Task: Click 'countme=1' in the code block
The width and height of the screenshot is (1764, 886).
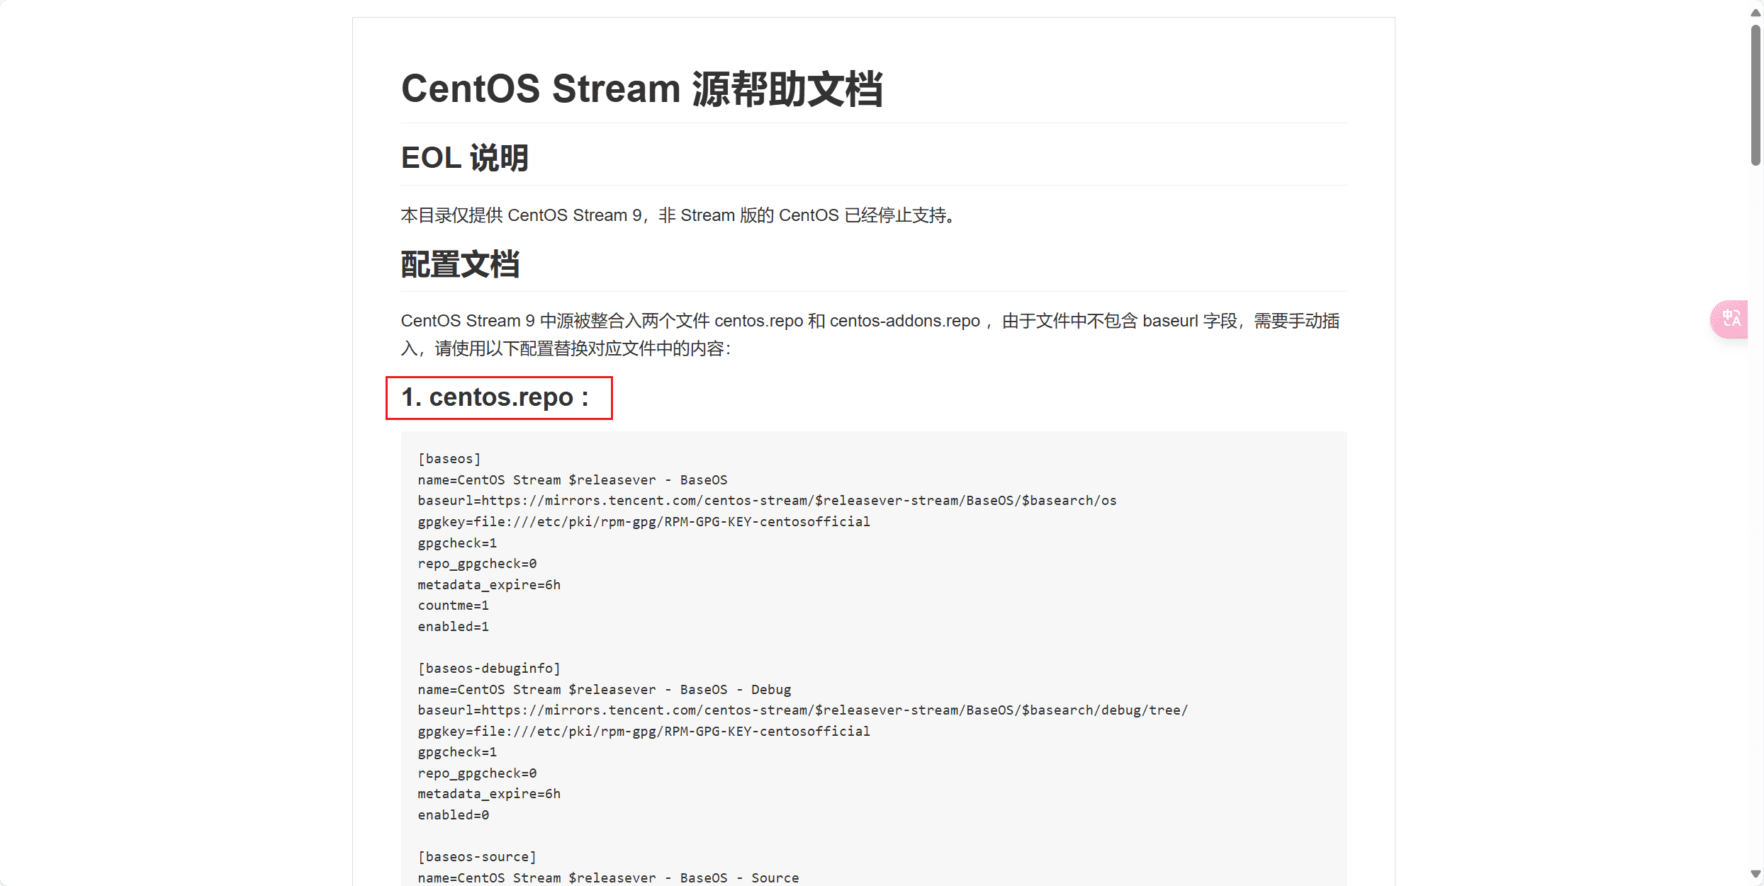Action: point(454,606)
